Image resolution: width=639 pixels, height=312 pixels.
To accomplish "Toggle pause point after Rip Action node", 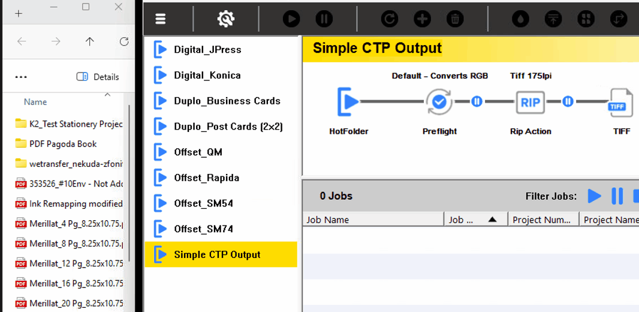I will click(568, 101).
